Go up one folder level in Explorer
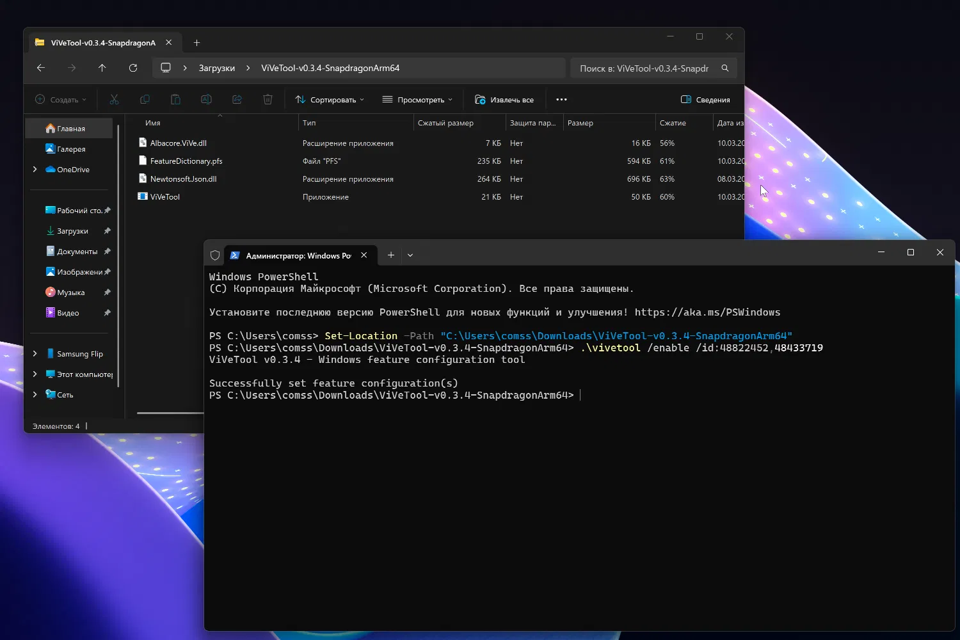The width and height of the screenshot is (960, 640). [x=102, y=68]
